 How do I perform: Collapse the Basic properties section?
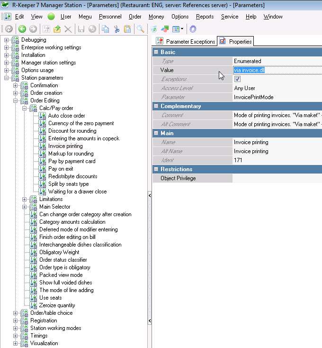[x=156, y=52]
